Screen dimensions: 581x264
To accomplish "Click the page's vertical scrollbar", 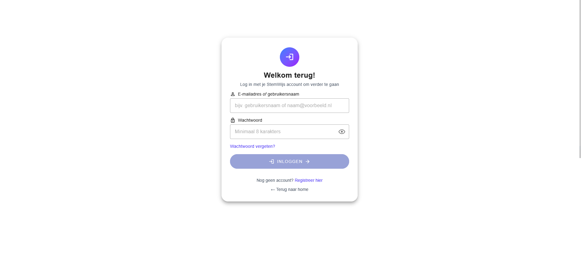I will pos(580,79).
